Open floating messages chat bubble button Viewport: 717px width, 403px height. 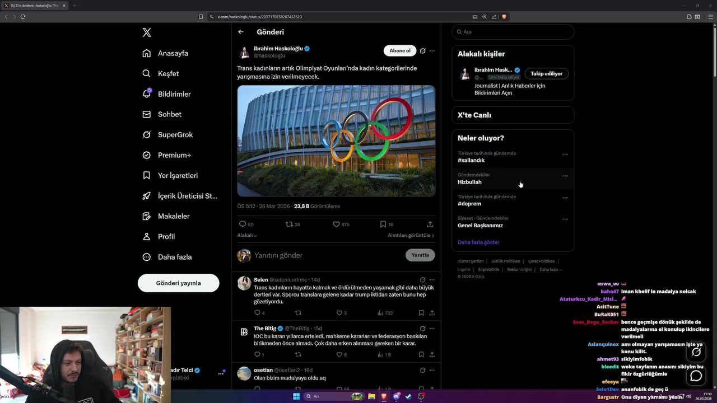click(696, 376)
